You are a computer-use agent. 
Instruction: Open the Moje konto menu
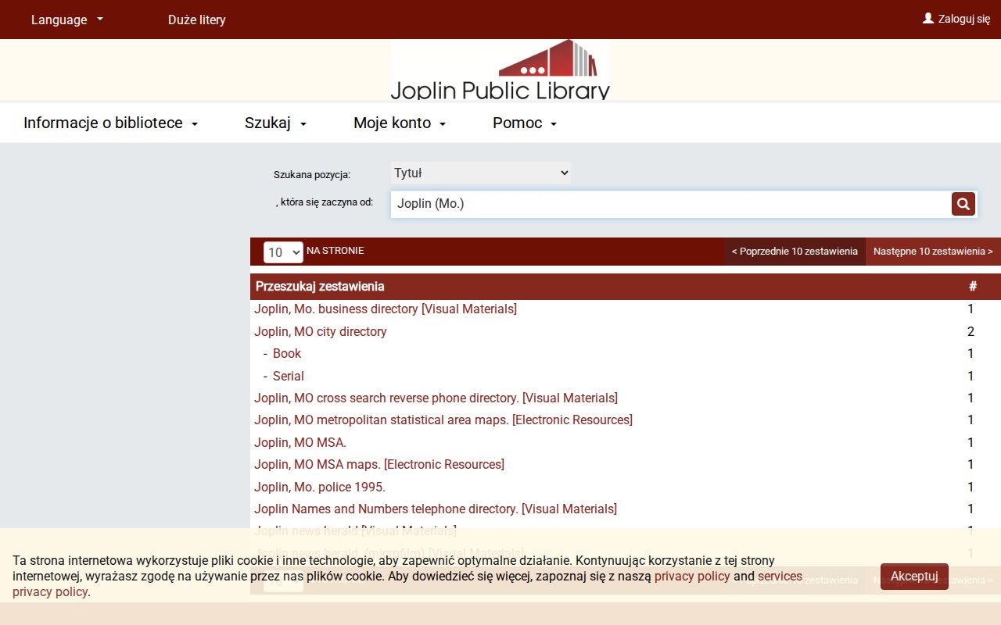tap(400, 123)
